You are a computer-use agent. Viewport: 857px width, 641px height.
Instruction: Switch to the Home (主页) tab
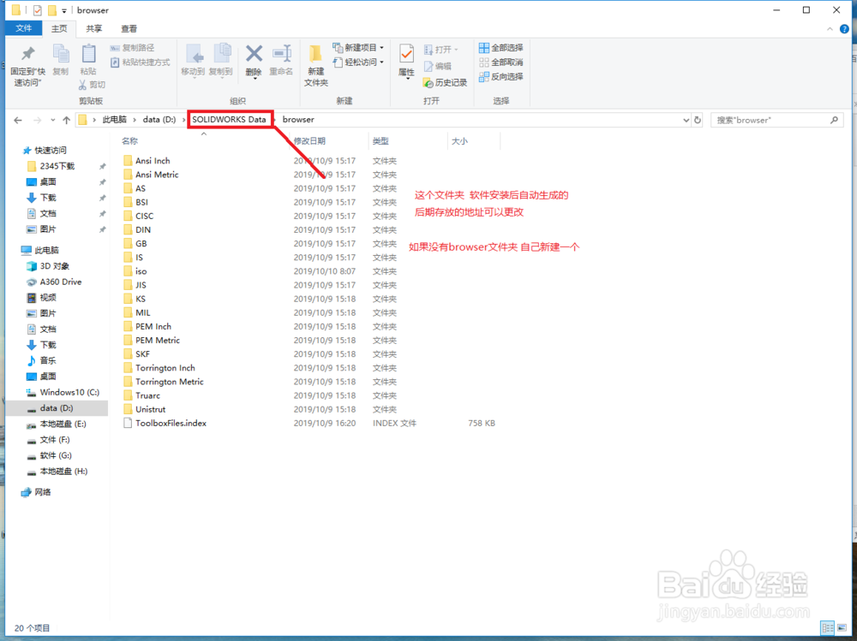[59, 28]
